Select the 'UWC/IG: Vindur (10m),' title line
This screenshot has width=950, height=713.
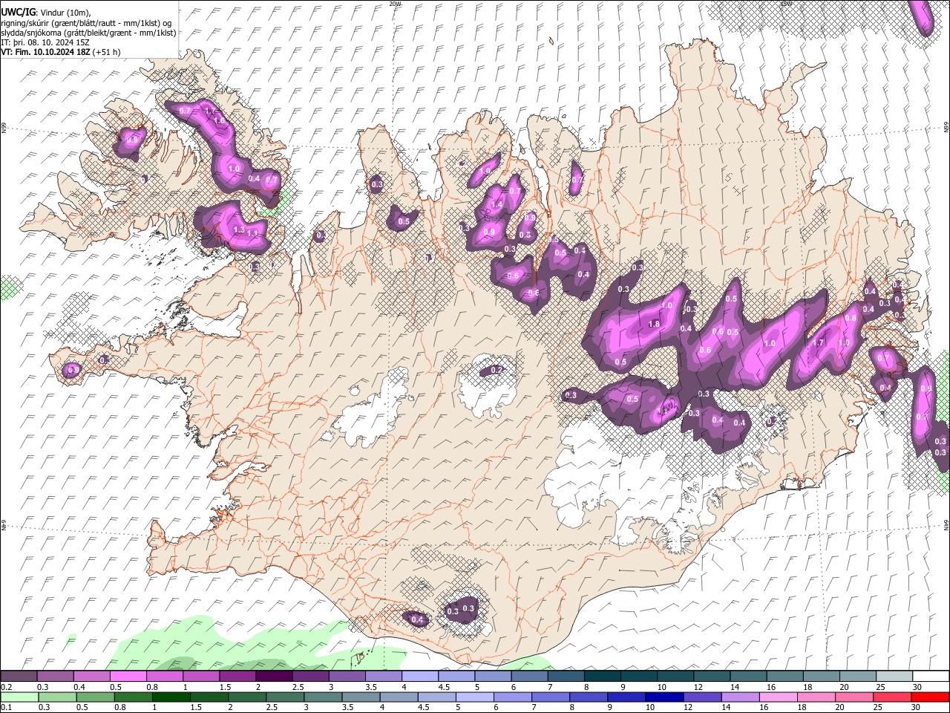point(45,13)
